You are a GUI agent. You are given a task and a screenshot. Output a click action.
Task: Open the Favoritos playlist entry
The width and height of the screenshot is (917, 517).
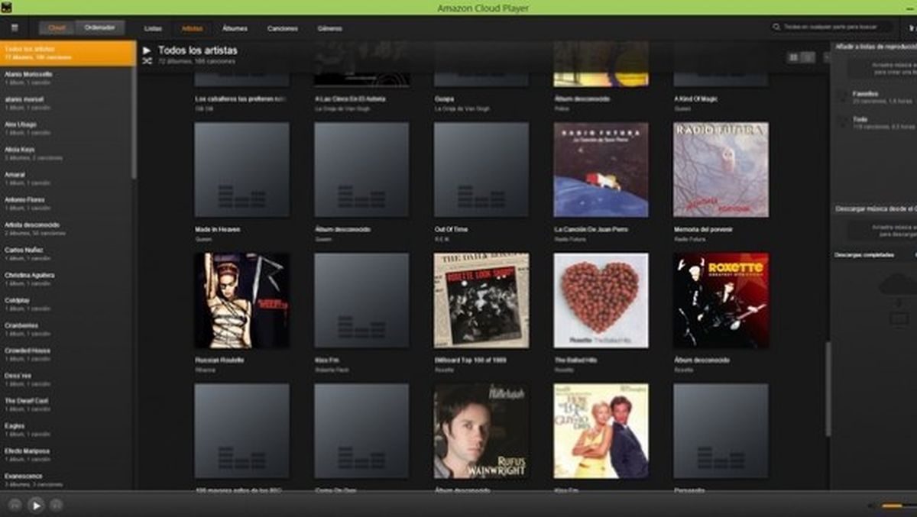click(x=866, y=95)
